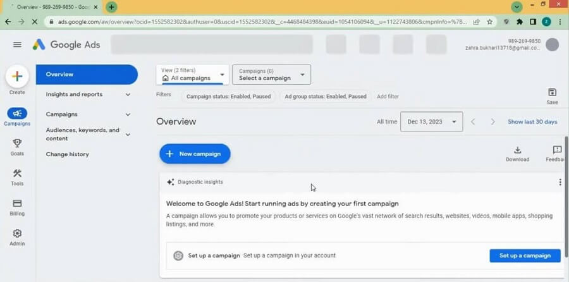The height and width of the screenshot is (282, 569).
Task: Bookmark this page with the star
Action: (489, 21)
